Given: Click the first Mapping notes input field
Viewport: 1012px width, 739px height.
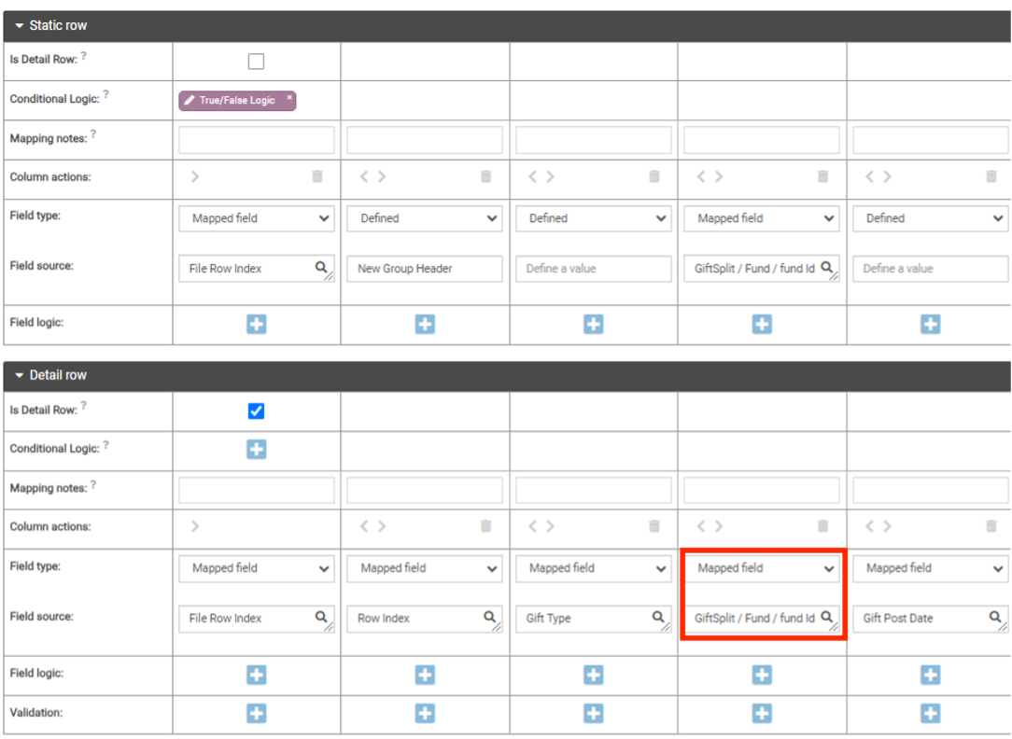Looking at the screenshot, I should [x=256, y=139].
